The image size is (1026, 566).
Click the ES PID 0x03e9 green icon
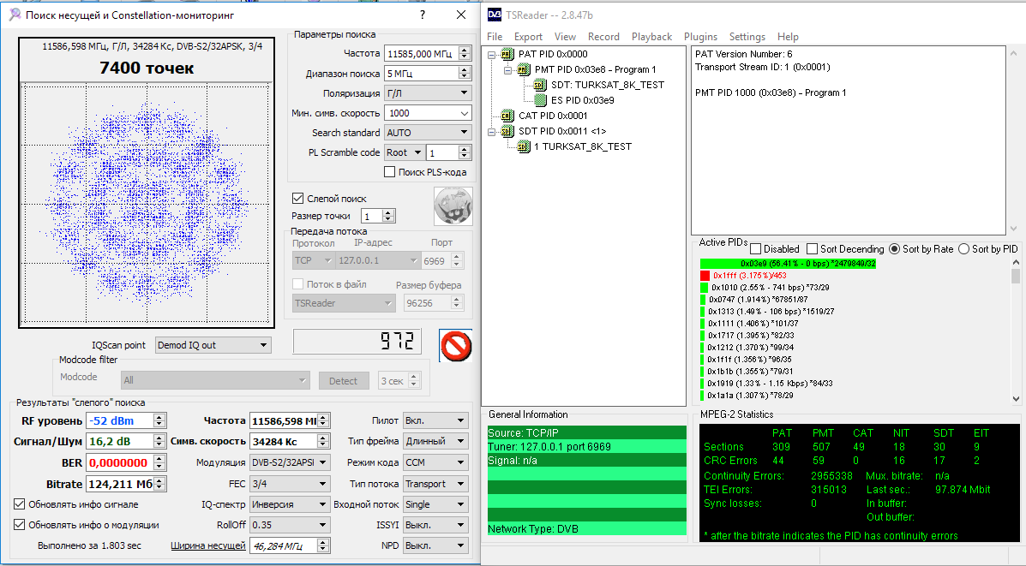pyautogui.click(x=540, y=100)
